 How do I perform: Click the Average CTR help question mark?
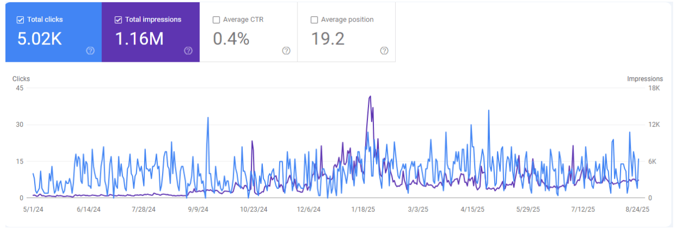tap(286, 51)
